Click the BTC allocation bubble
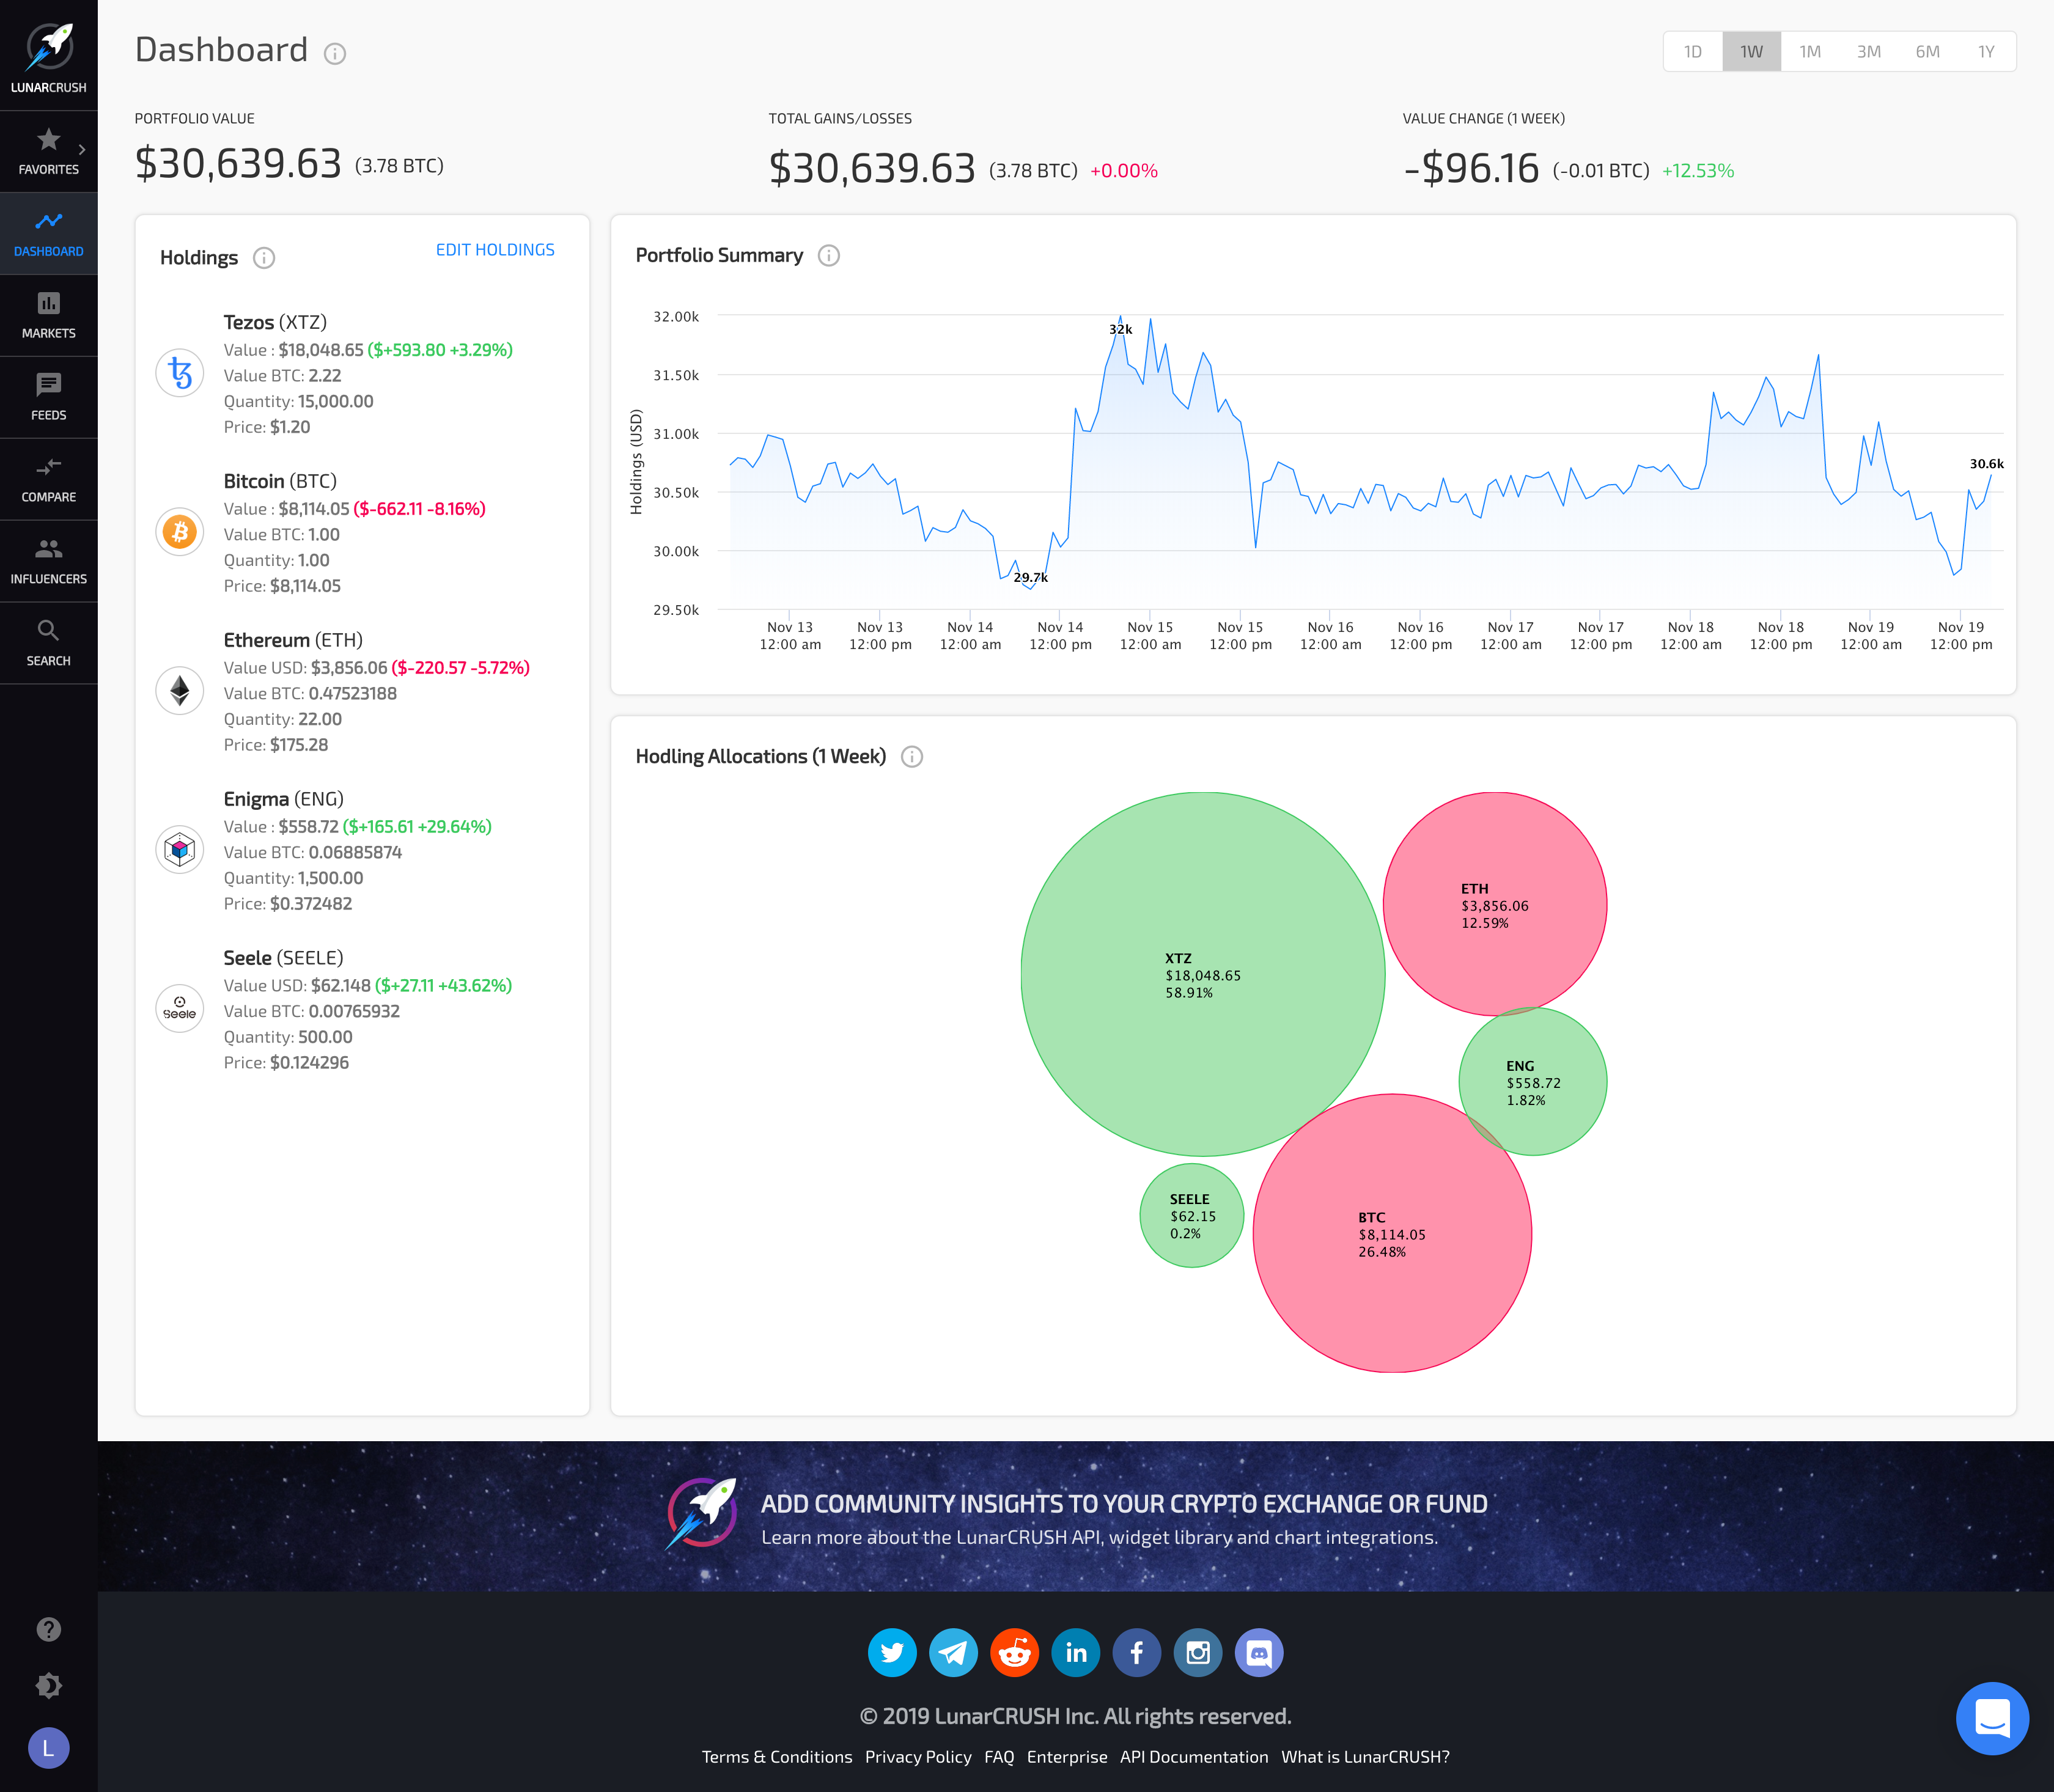The height and width of the screenshot is (1792, 2054). click(x=1392, y=1233)
